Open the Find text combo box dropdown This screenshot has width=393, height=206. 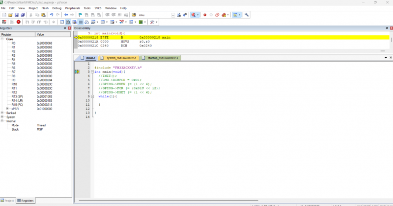coord(173,15)
